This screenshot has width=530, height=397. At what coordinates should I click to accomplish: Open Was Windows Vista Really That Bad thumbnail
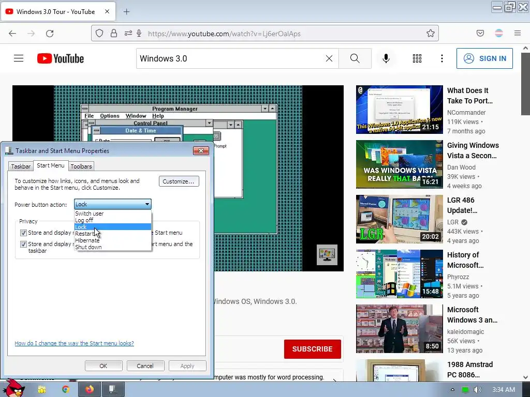pos(399,164)
